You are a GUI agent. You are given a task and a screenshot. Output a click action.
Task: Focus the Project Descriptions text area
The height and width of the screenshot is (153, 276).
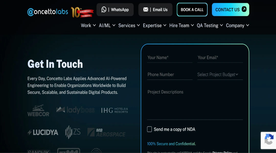(195, 103)
